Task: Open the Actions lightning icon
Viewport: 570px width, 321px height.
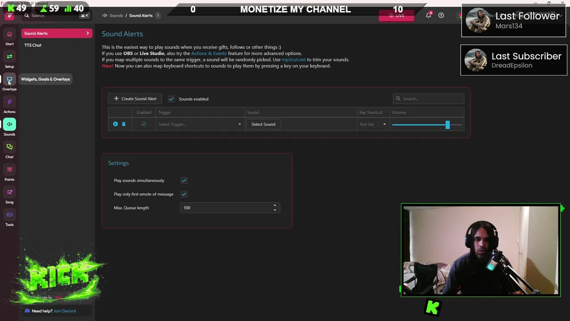Action: [x=9, y=102]
